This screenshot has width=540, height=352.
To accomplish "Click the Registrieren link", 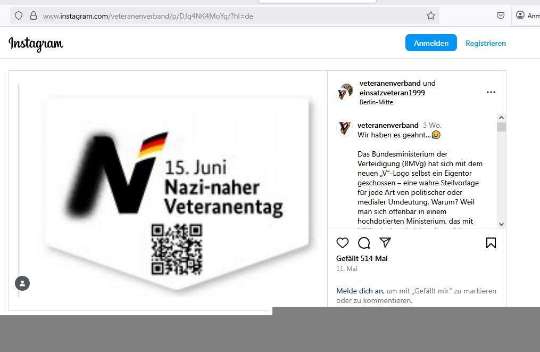I will click(486, 43).
